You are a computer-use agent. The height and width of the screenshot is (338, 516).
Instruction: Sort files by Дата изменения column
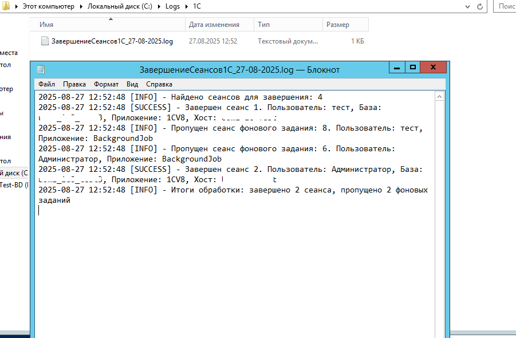click(219, 25)
